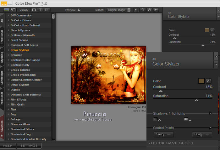The height and width of the screenshot is (150, 220).
Task: Open the upper Traditional category tab
Action: pyautogui.click(x=2, y=37)
